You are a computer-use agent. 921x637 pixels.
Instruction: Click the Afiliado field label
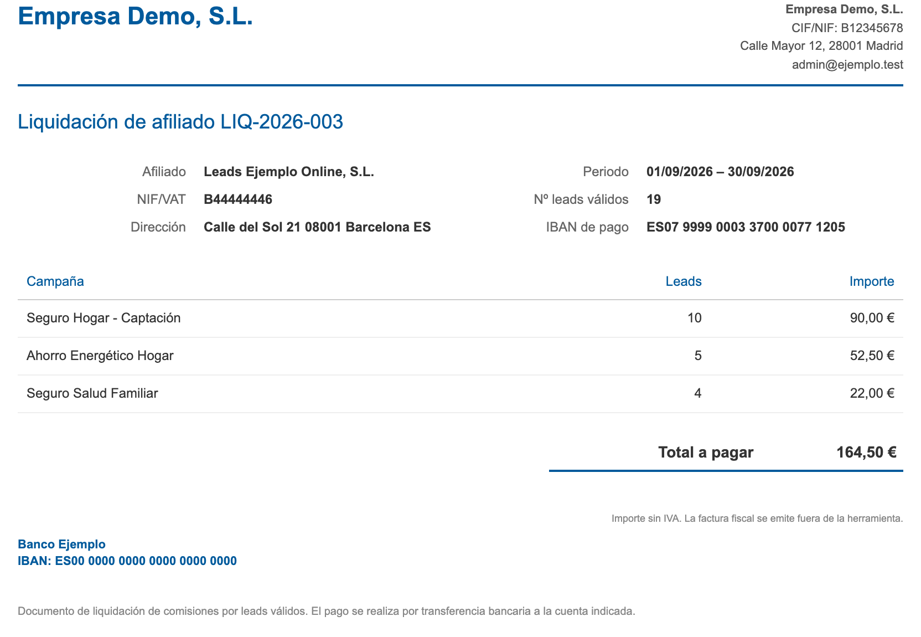click(164, 172)
